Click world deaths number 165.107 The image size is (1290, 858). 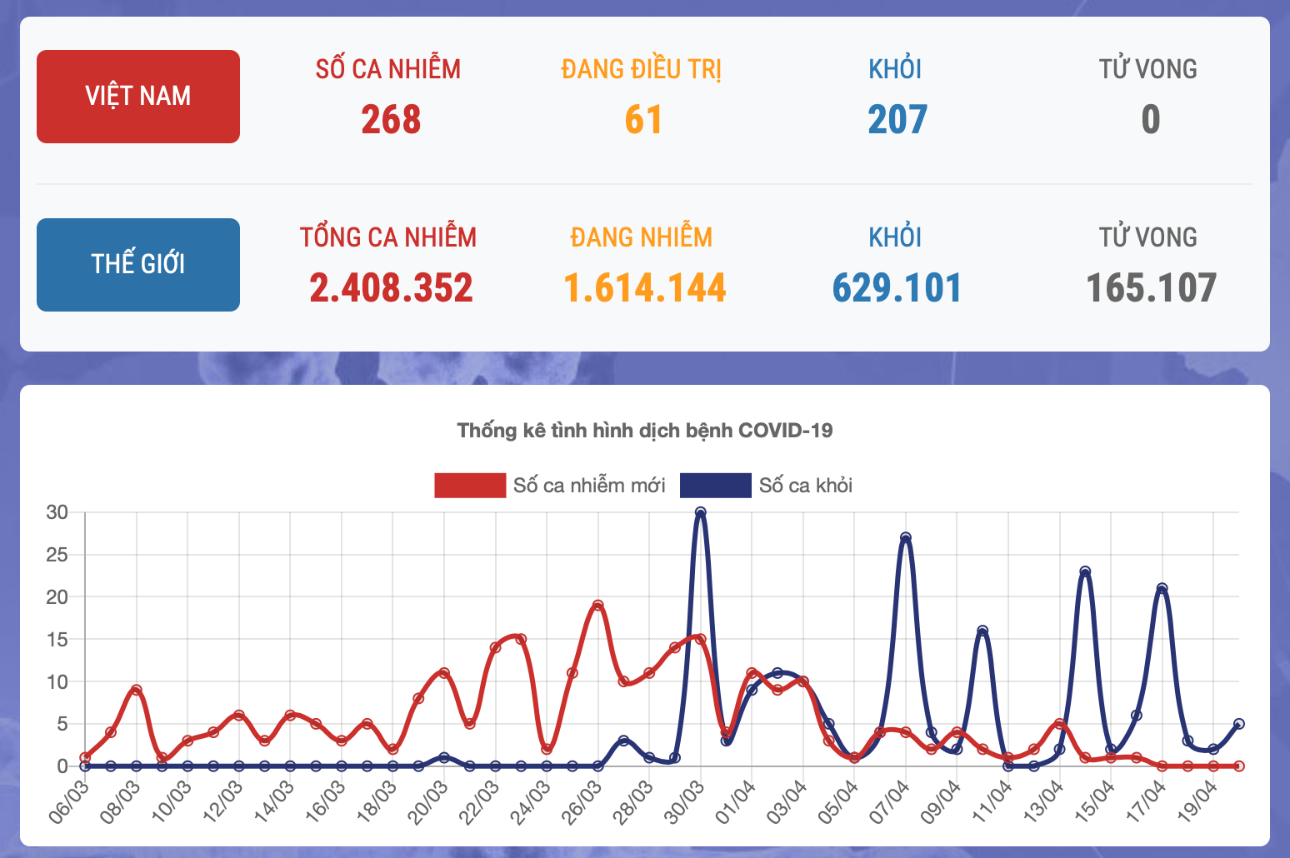point(1151,288)
